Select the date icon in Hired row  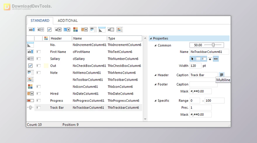point(30,94)
